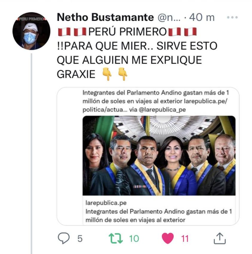This screenshot has height=254, width=252.
Task: Open the share upload icon
Action: click(x=220, y=238)
